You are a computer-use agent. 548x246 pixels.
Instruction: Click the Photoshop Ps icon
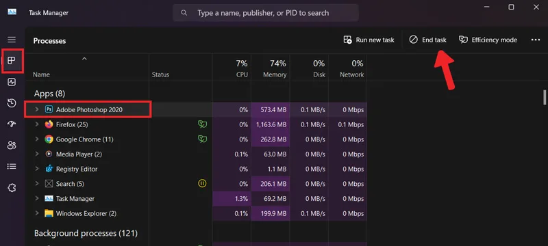coord(49,109)
